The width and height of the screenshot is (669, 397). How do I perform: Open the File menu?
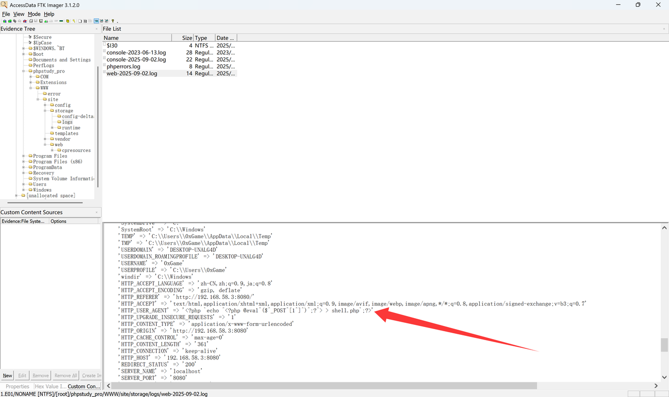[x=6, y=14]
